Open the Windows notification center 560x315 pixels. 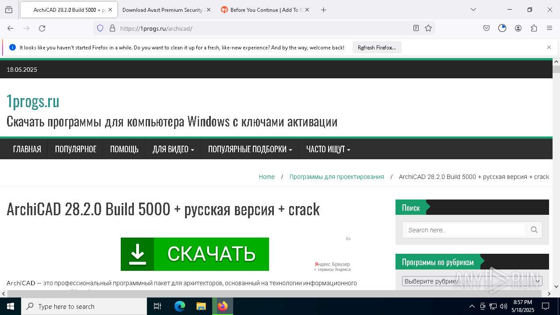click(x=546, y=306)
